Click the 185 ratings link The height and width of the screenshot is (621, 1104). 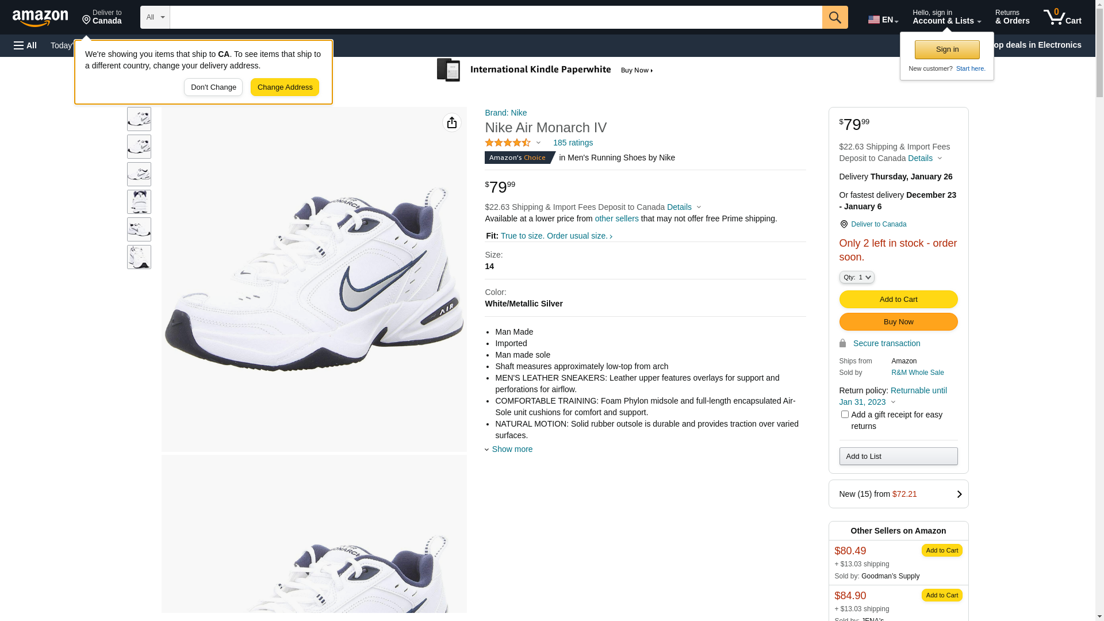(573, 143)
